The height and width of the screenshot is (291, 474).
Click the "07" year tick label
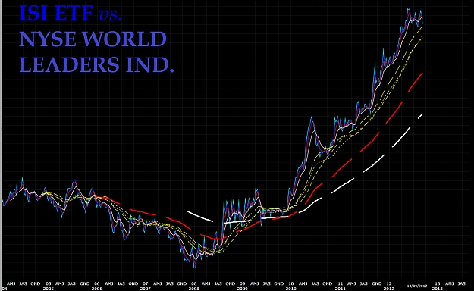pos(146,283)
